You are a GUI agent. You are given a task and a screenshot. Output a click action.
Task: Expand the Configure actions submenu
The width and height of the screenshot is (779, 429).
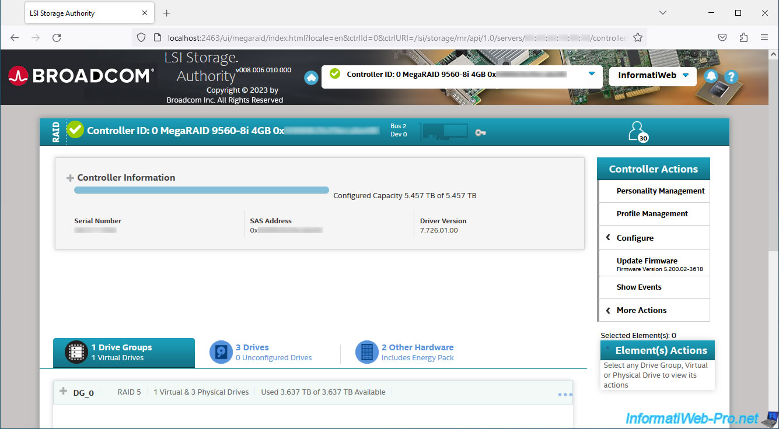(x=654, y=238)
